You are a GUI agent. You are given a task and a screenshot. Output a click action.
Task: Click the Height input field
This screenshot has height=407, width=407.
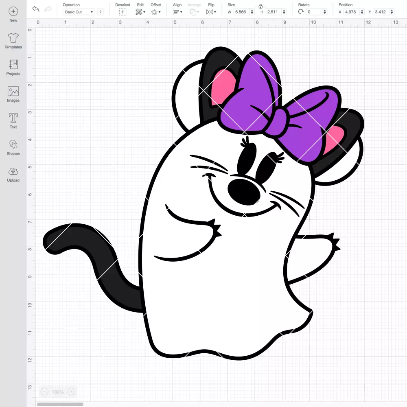pyautogui.click(x=274, y=12)
